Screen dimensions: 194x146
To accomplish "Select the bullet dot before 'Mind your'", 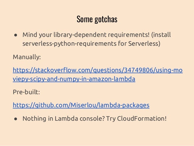I will 16,35.
